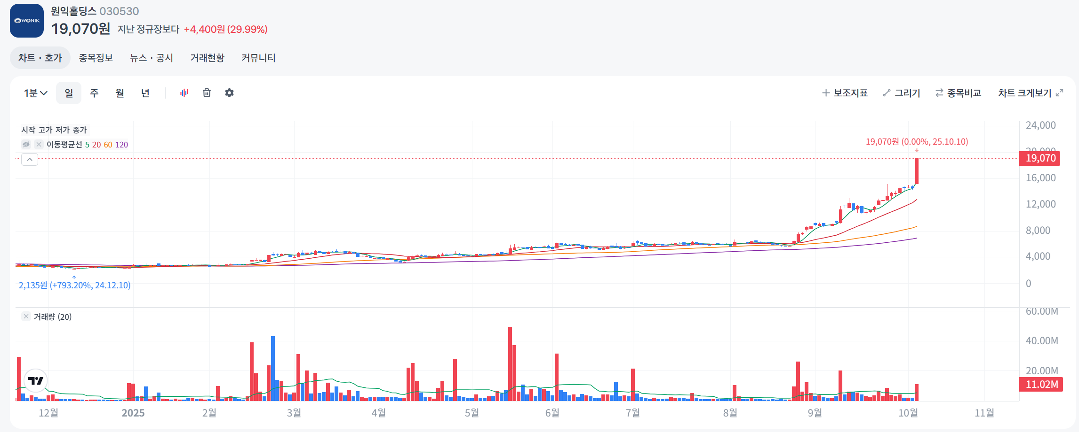This screenshot has width=1079, height=432.
Task: Click the 10월 time axis label
Action: [x=908, y=413]
